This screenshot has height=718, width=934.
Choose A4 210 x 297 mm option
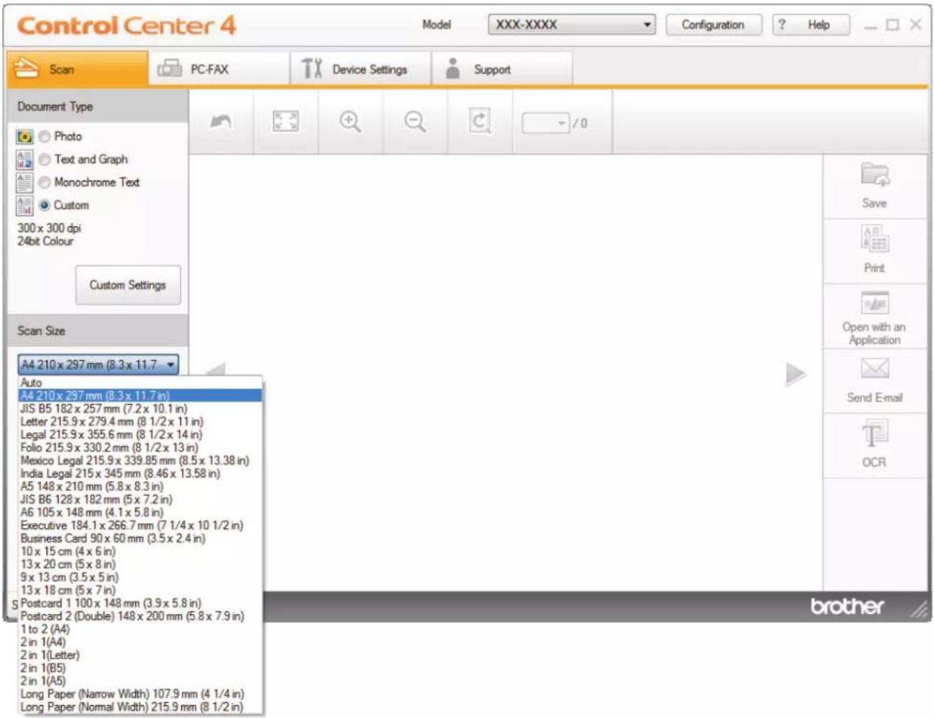[x=140, y=395]
